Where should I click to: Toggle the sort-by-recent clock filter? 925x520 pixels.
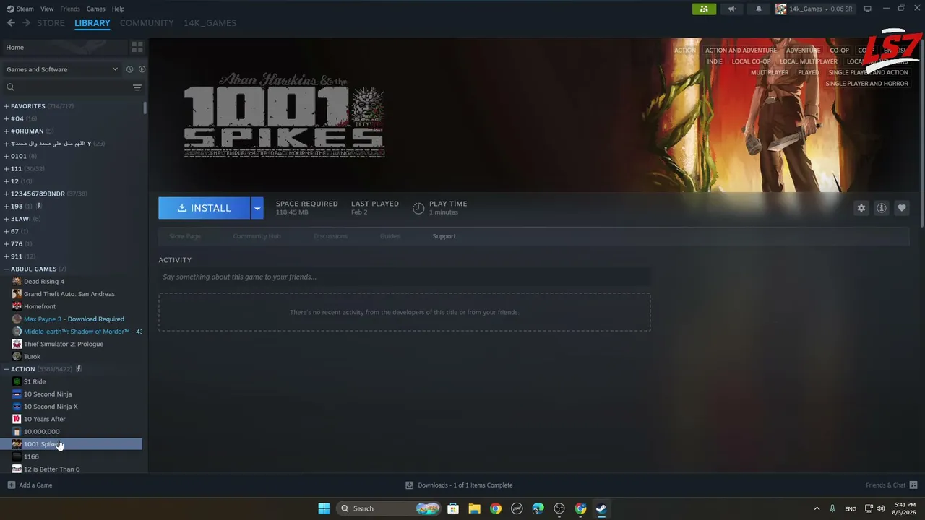tap(130, 69)
